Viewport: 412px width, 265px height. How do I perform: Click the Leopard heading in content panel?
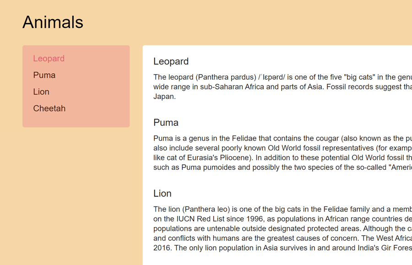tap(171, 61)
